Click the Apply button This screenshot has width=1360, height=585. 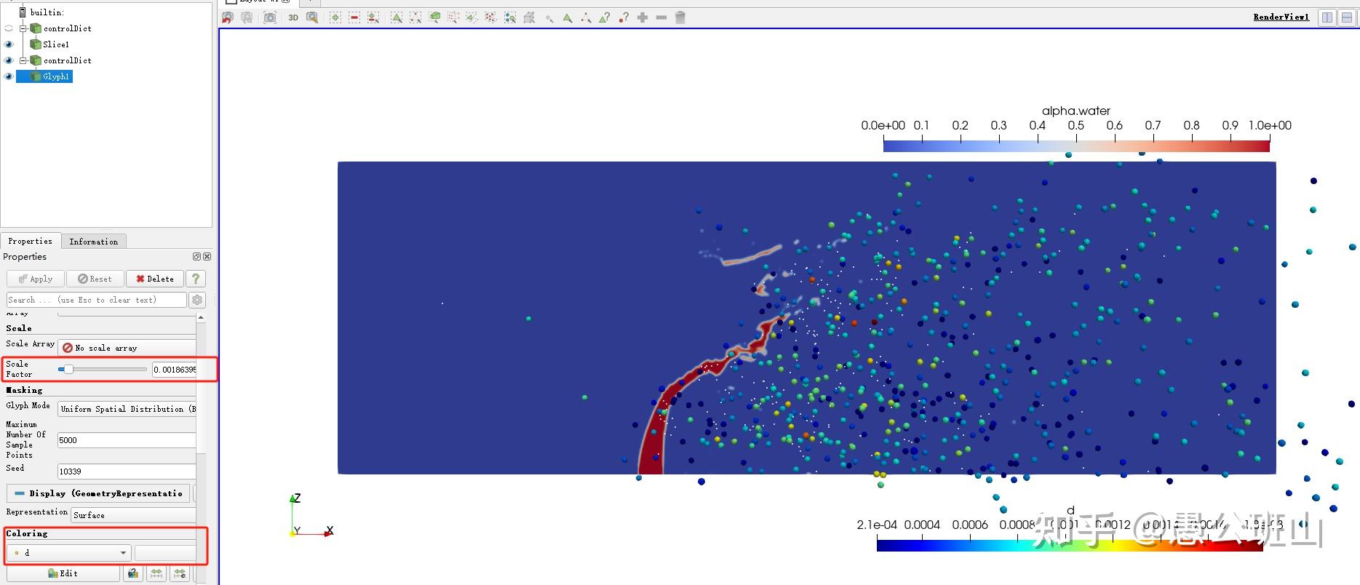36,279
